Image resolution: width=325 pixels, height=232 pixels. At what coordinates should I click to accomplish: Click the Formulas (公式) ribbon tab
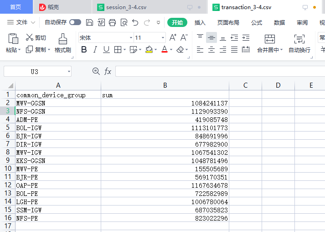(x=257, y=22)
